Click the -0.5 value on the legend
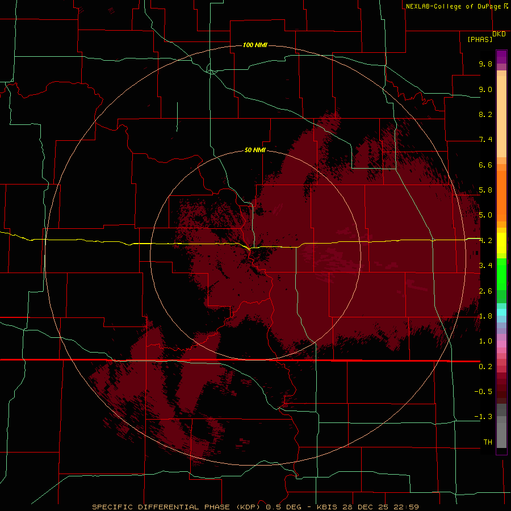The image size is (511, 511). click(483, 392)
